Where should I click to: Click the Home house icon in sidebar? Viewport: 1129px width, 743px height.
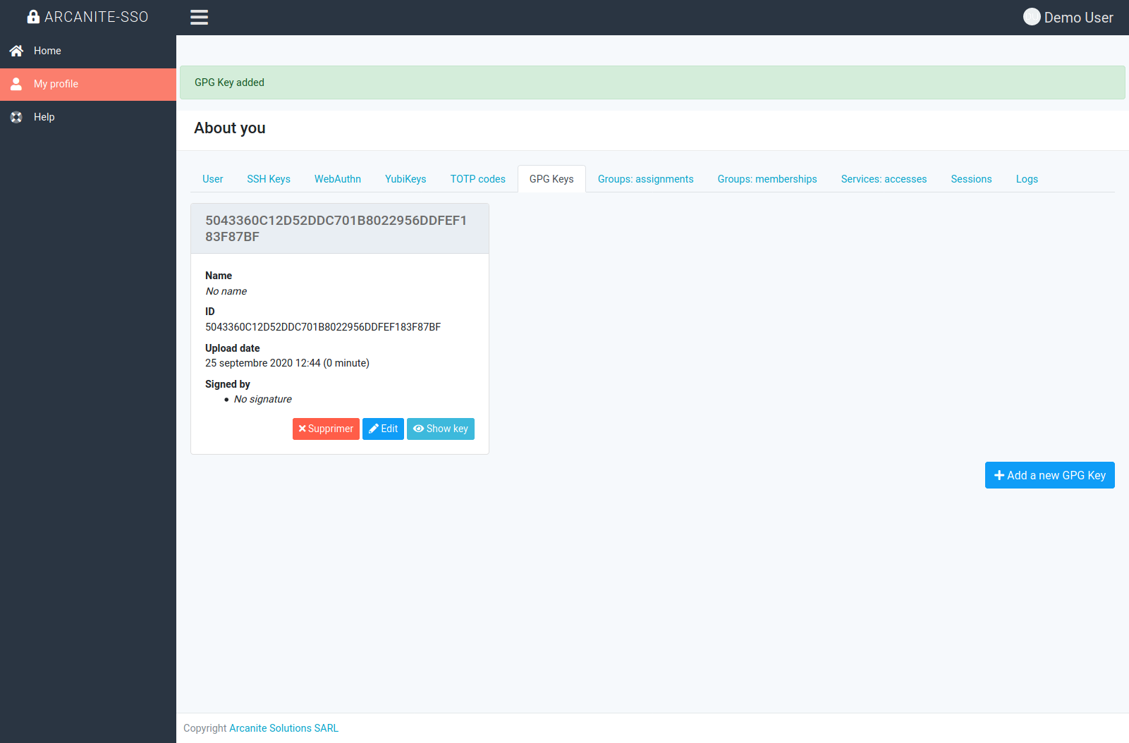click(x=16, y=51)
